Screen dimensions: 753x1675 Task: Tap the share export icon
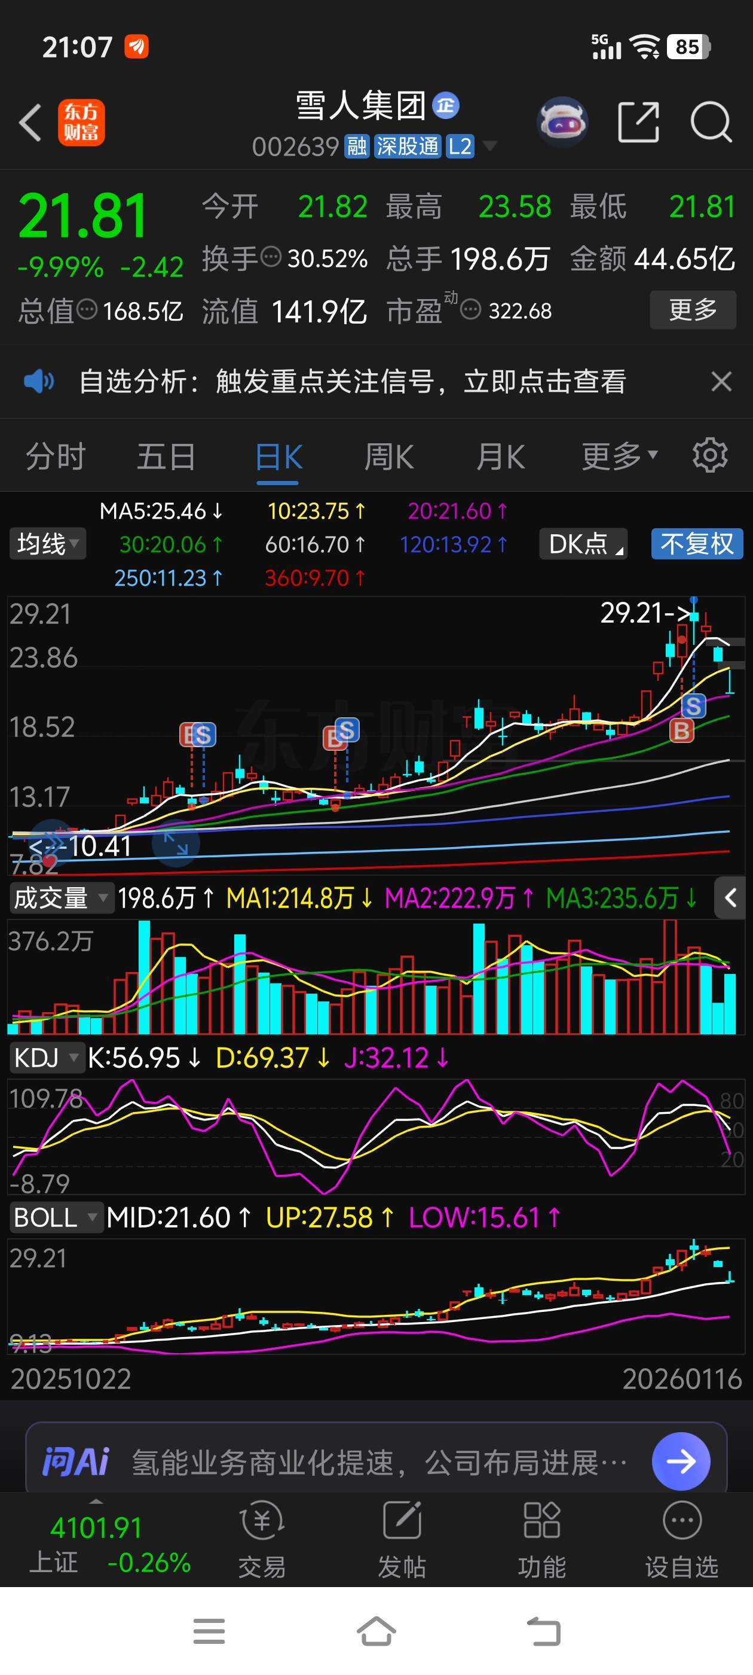tap(638, 121)
